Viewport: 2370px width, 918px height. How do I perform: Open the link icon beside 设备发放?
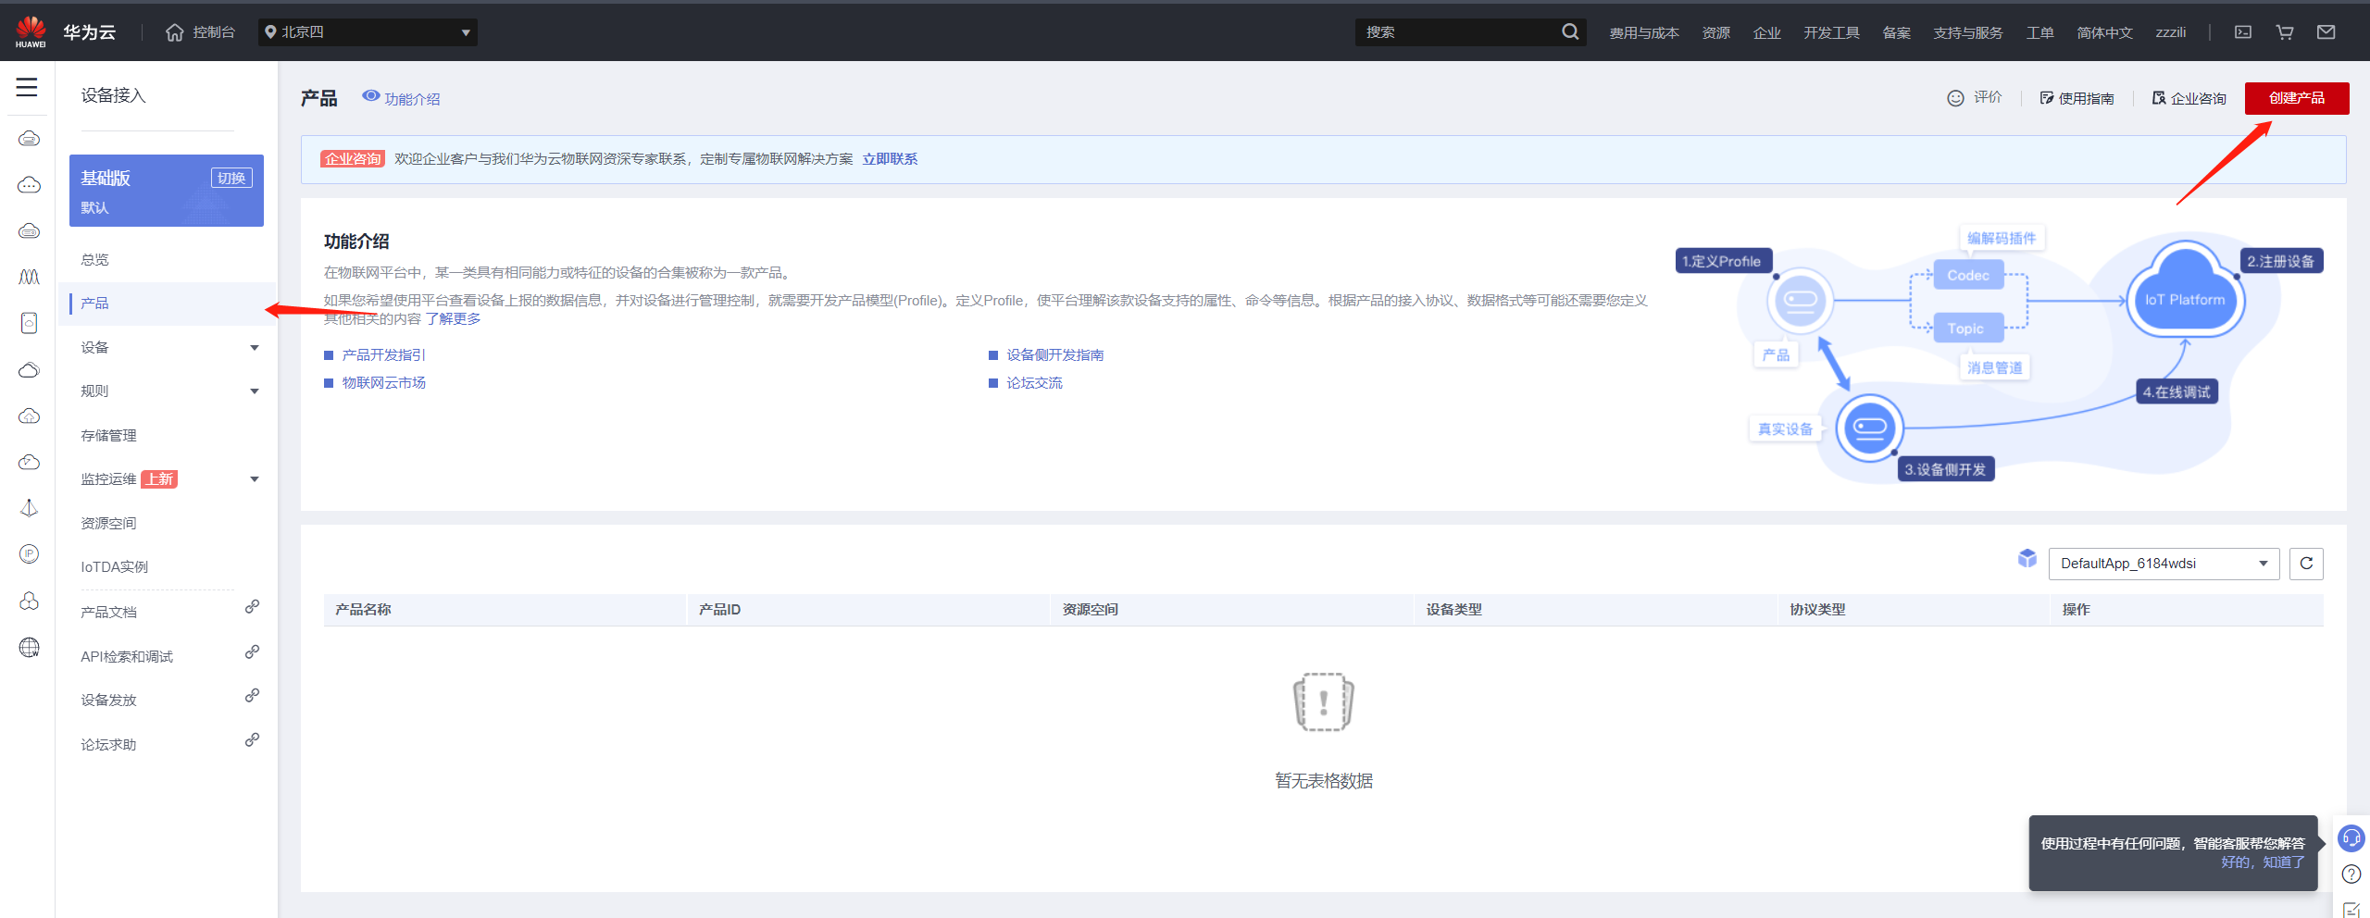(252, 695)
